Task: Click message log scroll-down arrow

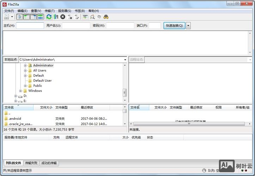Action: (250, 52)
